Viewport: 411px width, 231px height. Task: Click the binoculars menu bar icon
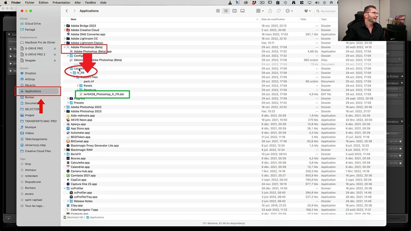(x=294, y=3)
